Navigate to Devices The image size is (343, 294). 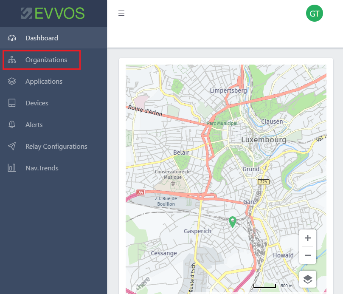pos(53,103)
